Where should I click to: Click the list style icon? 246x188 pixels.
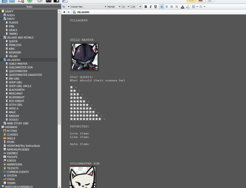coord(201,7)
